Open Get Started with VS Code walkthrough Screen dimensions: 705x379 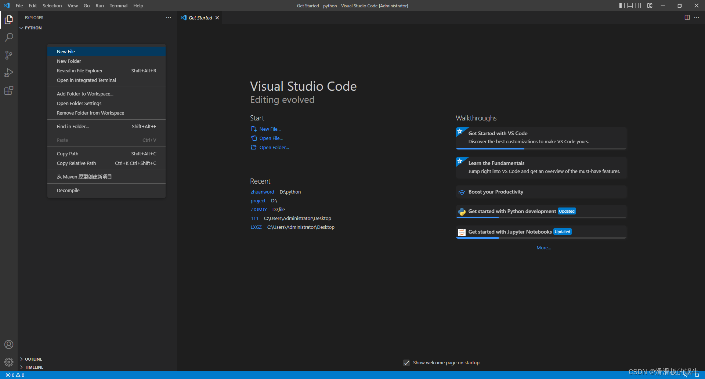[x=541, y=138]
